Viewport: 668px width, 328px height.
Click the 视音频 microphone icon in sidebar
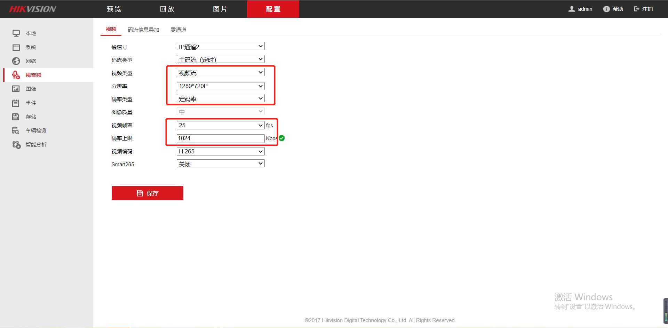pos(16,75)
